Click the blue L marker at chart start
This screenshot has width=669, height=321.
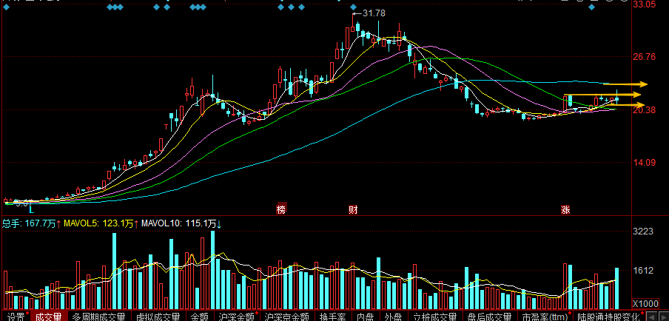(x=31, y=209)
